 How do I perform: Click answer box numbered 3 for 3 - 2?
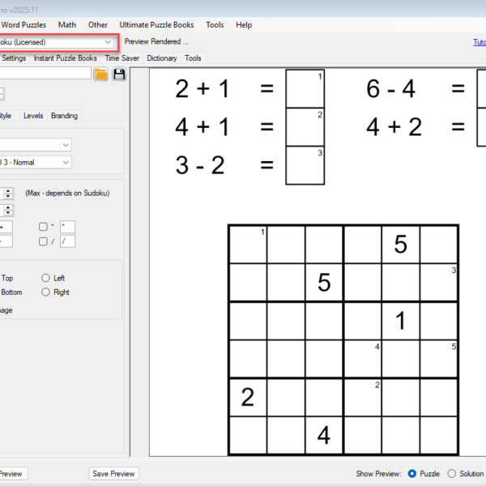(x=305, y=165)
